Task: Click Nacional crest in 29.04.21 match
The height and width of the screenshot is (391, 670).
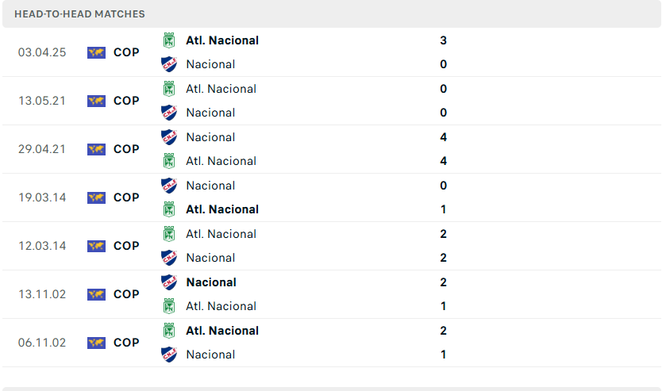Action: 168,137
